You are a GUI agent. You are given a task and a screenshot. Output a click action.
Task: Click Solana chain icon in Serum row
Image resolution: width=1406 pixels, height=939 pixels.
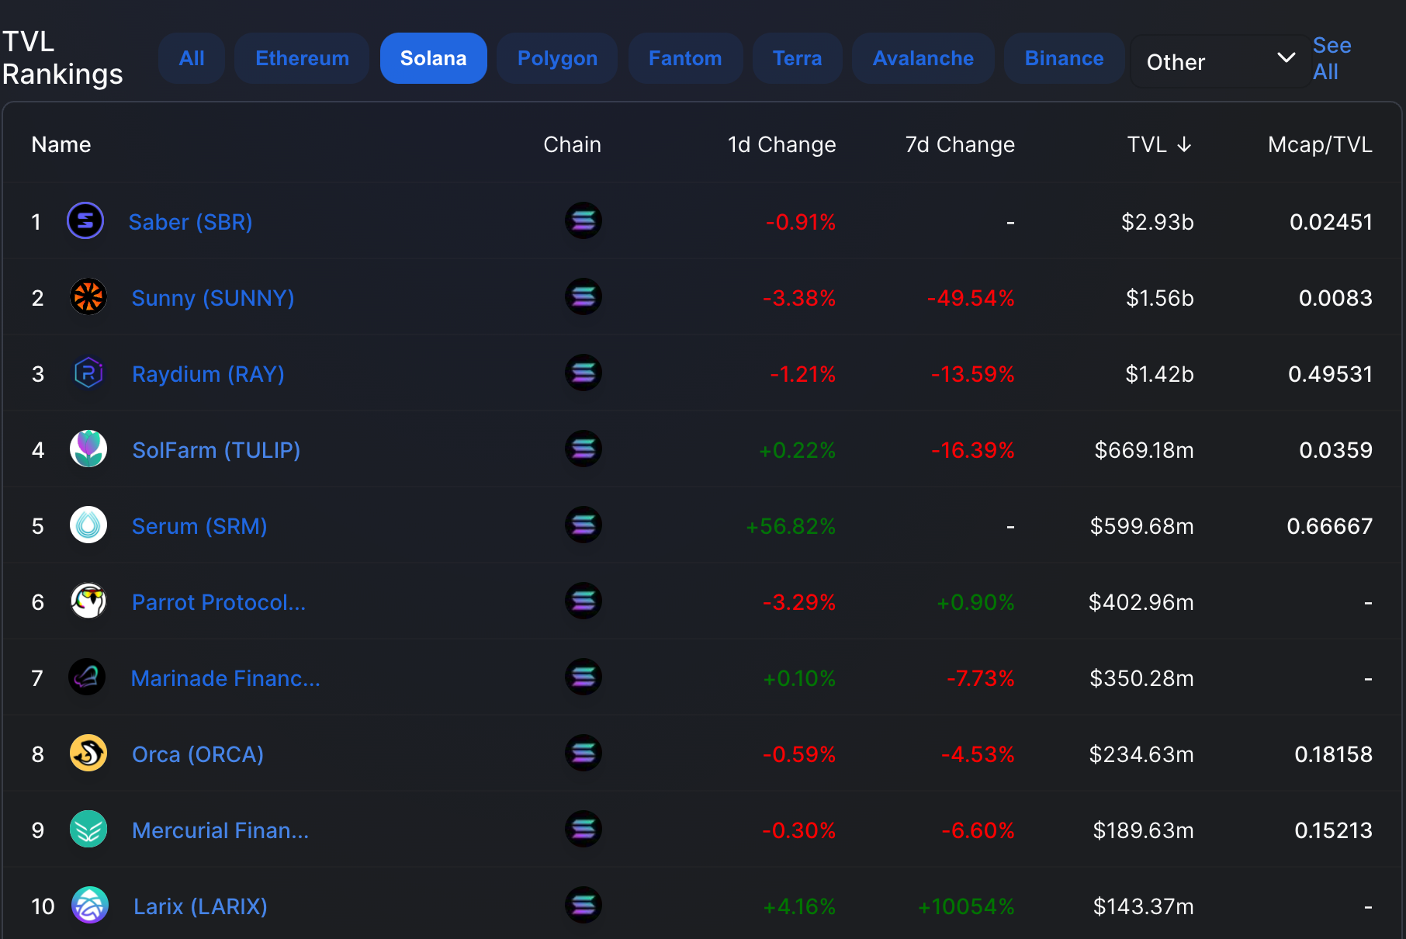coord(584,525)
